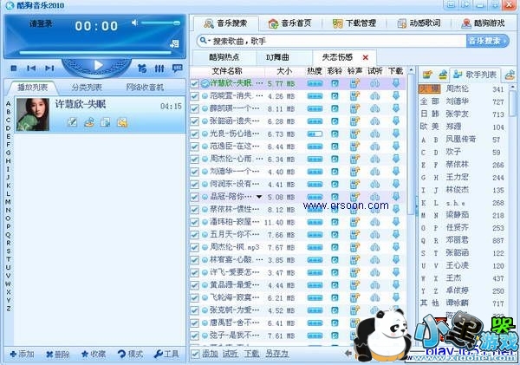Uncheck the 范晓萱-消失 song checkbox
This screenshot has width=520, height=365.
pos(195,96)
